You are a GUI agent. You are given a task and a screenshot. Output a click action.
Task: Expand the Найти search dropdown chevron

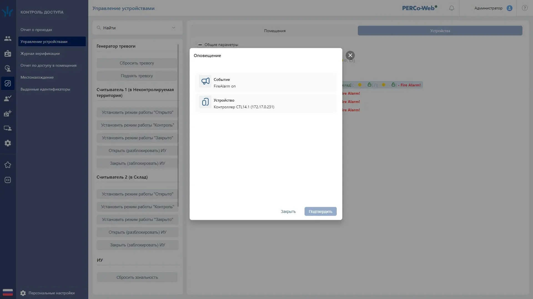coord(174,28)
